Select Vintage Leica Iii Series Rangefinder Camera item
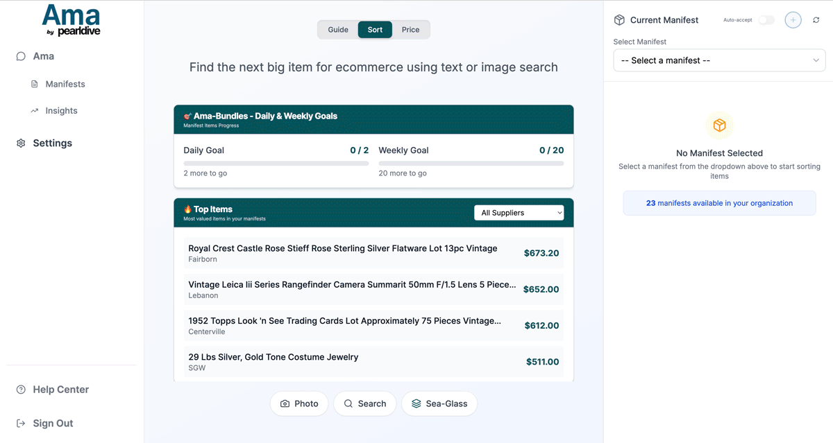The width and height of the screenshot is (833, 443). pyautogui.click(x=373, y=289)
